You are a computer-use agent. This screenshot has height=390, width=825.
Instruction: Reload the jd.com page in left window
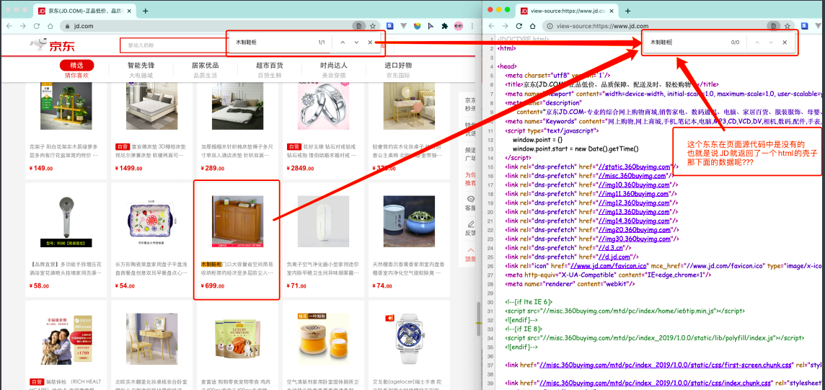(x=36, y=26)
